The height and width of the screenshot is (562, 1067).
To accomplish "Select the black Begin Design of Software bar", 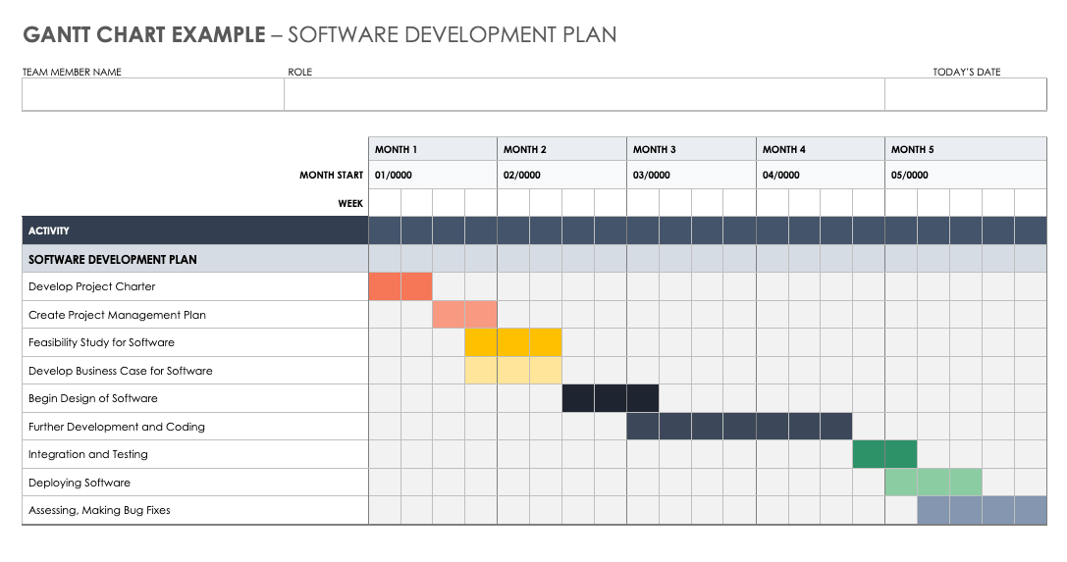I will pyautogui.click(x=610, y=399).
